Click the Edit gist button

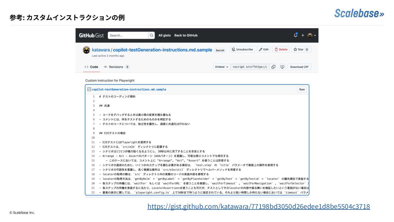click(x=264, y=49)
